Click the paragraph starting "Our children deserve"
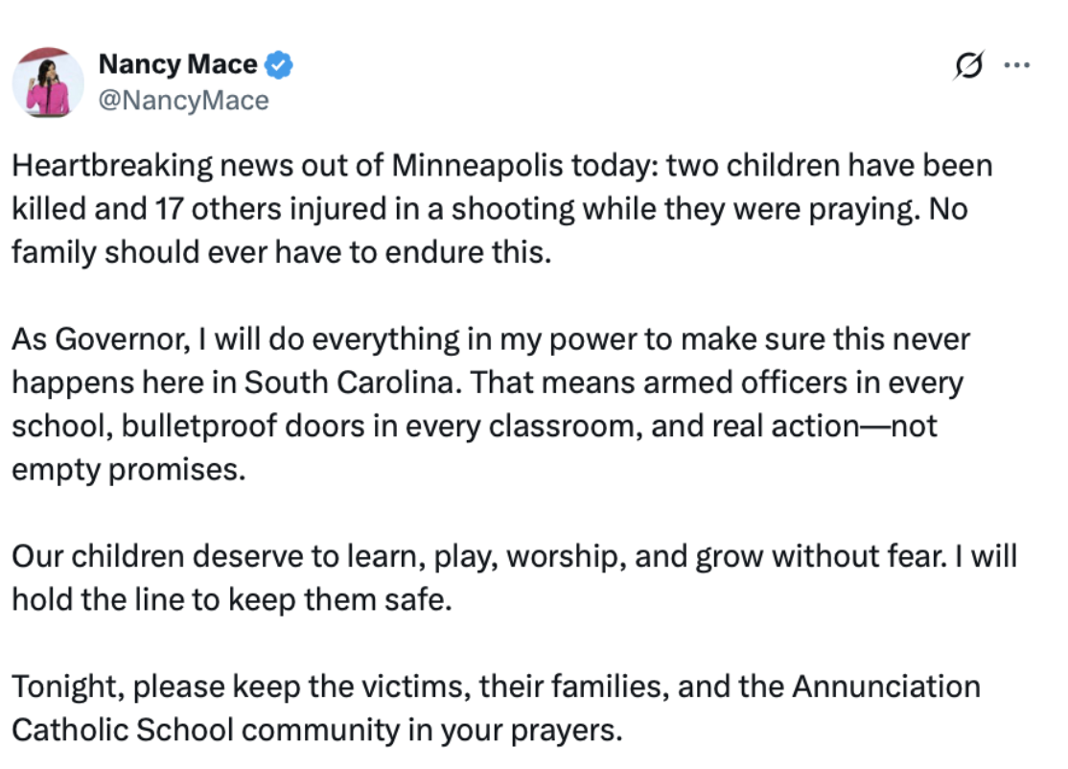1068x769 pixels. (514, 578)
